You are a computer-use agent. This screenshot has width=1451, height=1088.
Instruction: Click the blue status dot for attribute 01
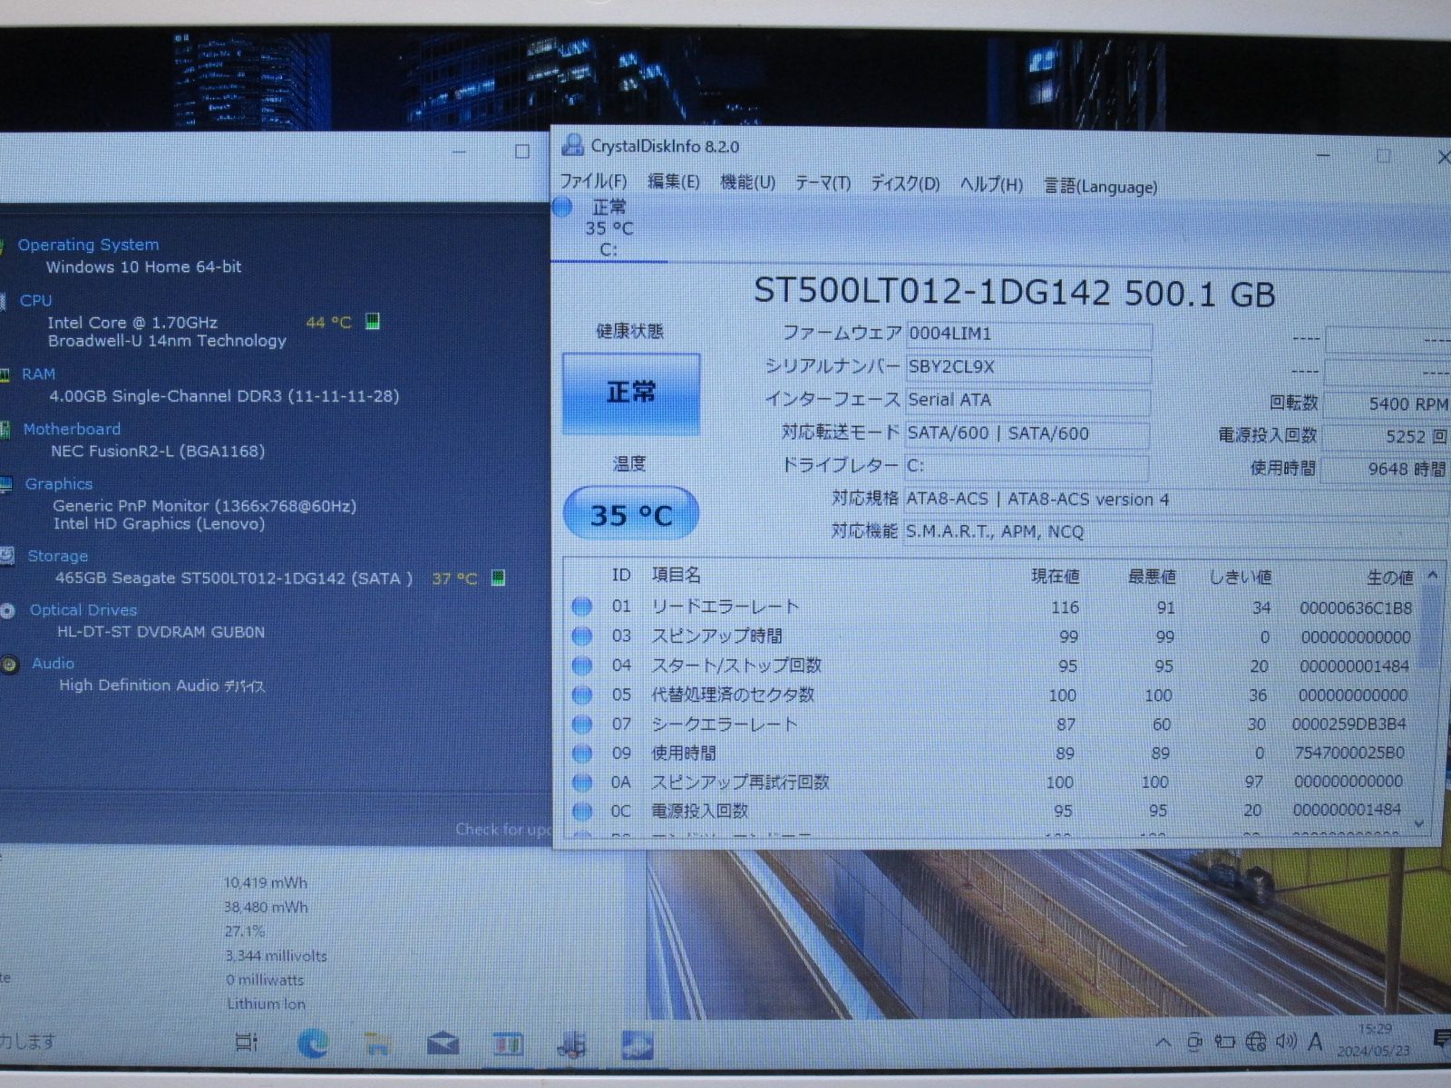coord(582,607)
